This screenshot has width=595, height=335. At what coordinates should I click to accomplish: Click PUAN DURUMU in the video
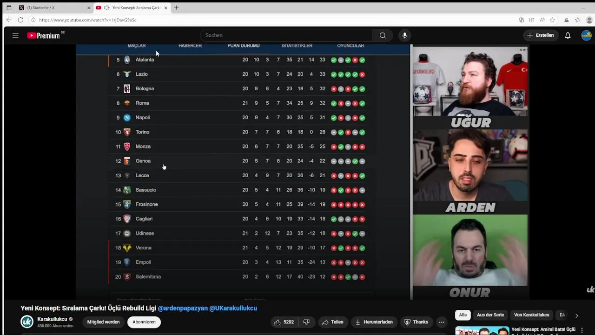tap(244, 46)
